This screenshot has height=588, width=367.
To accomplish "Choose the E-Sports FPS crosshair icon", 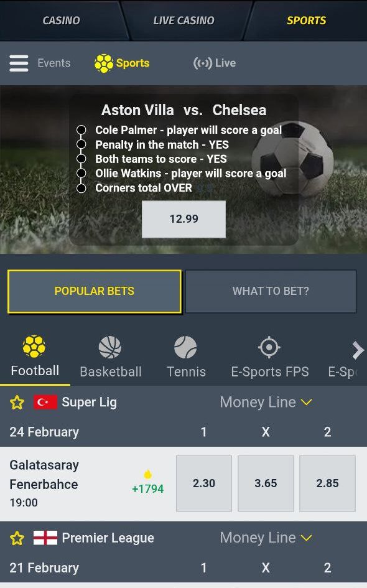I will click(x=269, y=347).
